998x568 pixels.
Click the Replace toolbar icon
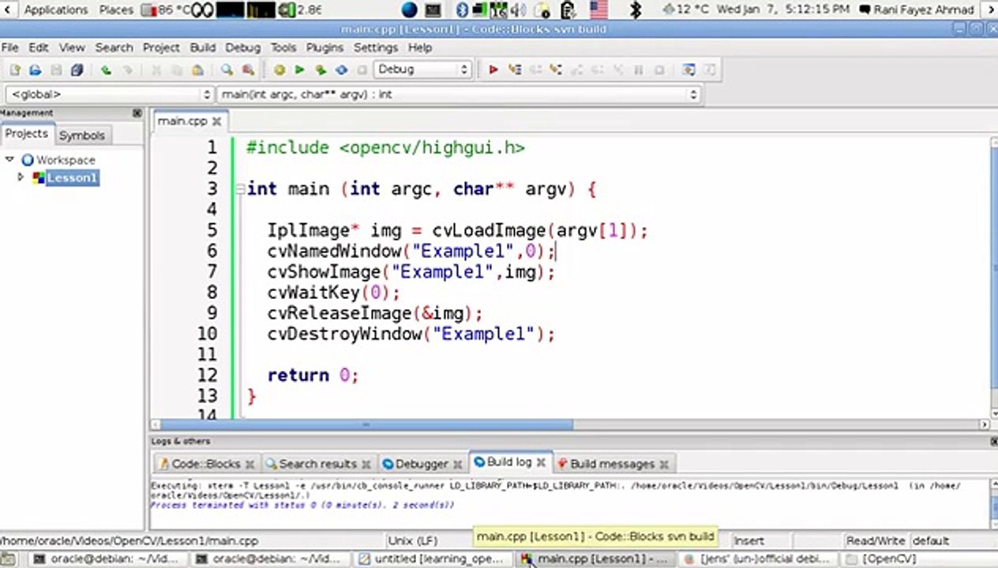coord(248,69)
